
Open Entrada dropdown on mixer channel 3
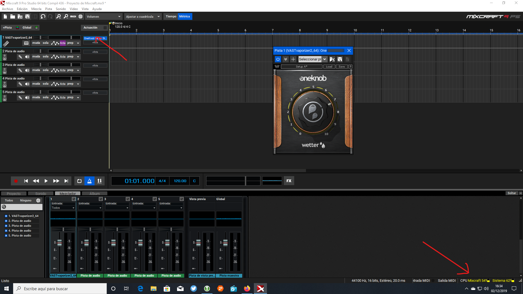click(117, 208)
